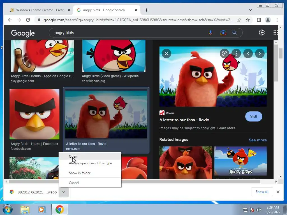Launch Windows Media Player from taskbar
287x215 pixels.
pos(42,209)
